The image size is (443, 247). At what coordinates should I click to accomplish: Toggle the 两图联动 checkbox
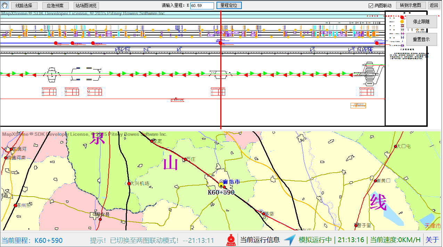point(371,6)
